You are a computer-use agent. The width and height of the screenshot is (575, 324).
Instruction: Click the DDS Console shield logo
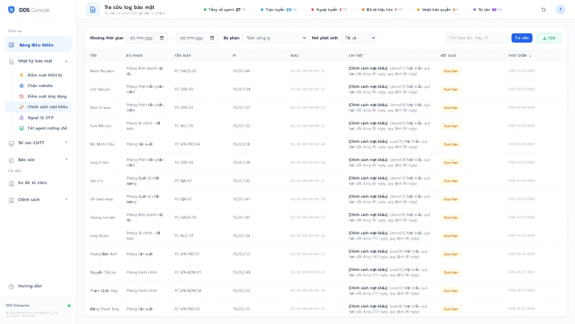coord(11,10)
